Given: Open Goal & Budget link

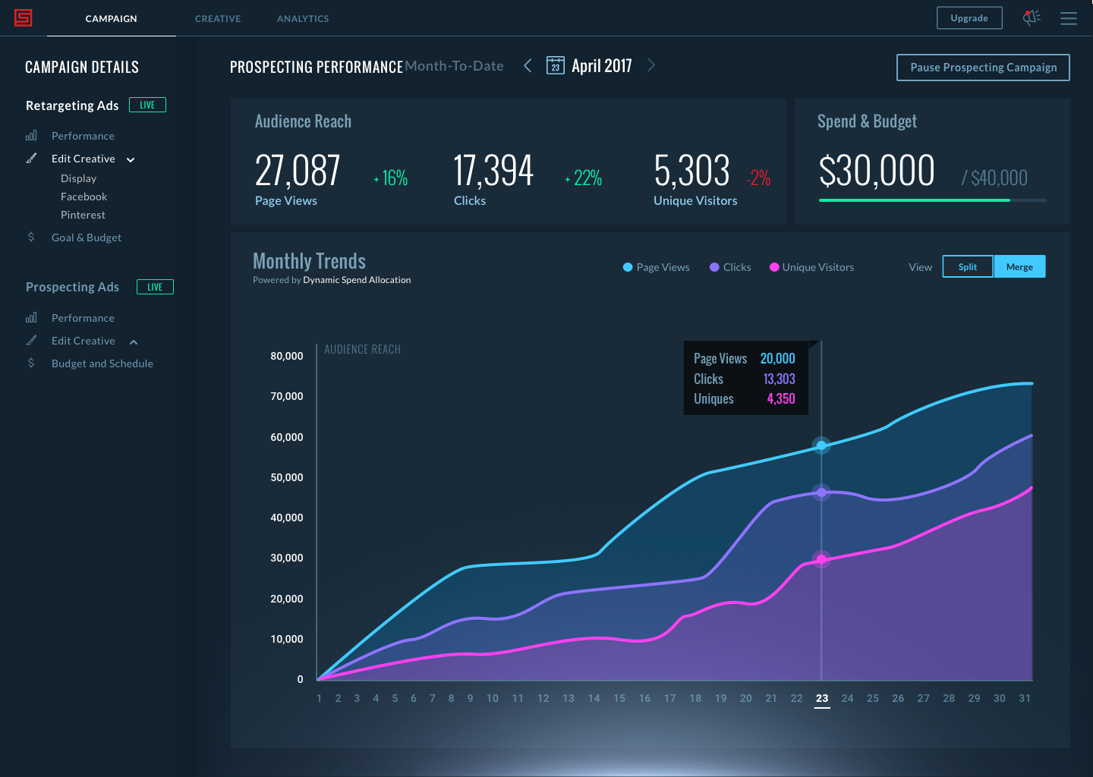Looking at the screenshot, I should click(x=87, y=238).
